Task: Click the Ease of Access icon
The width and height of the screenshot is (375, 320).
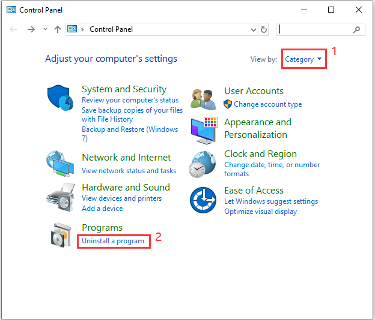Action: pos(203,200)
